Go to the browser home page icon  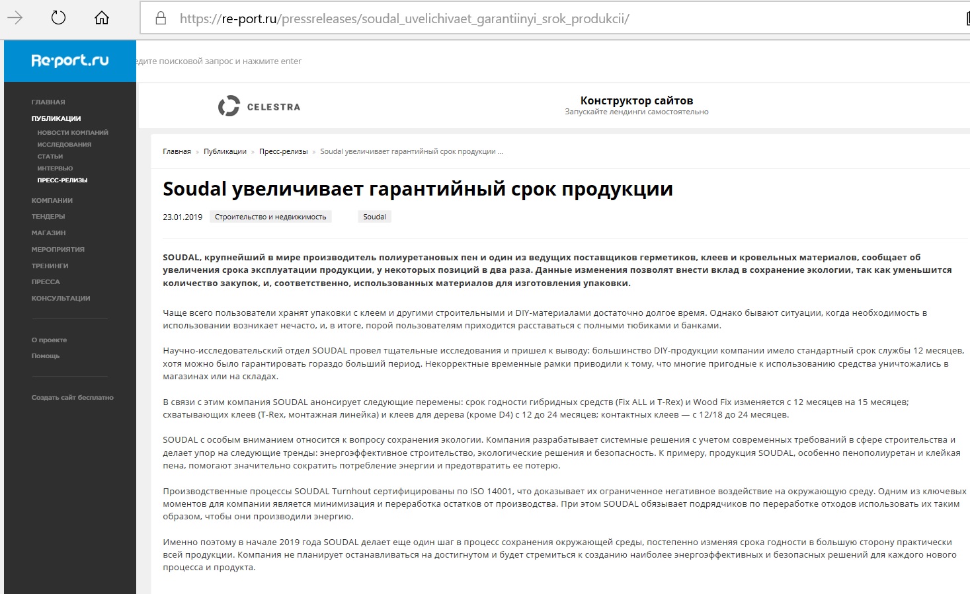pos(102,18)
